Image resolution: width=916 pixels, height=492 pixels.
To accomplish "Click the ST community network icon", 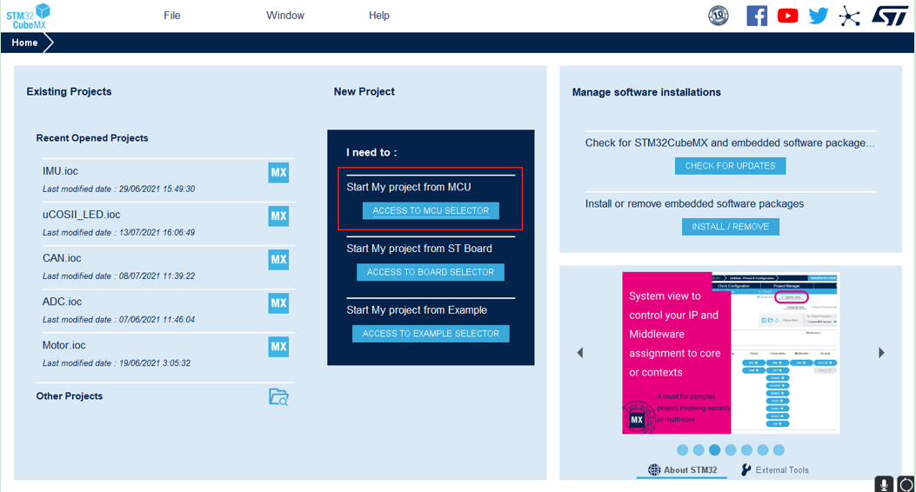I will pos(849,16).
